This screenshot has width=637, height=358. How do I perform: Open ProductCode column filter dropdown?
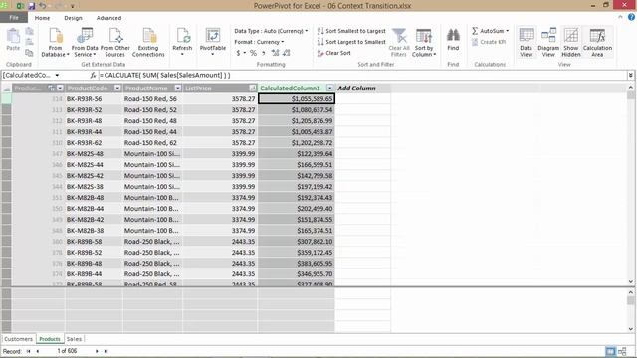[117, 89]
